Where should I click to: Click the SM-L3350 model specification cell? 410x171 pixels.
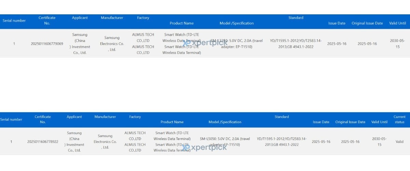[236, 44]
